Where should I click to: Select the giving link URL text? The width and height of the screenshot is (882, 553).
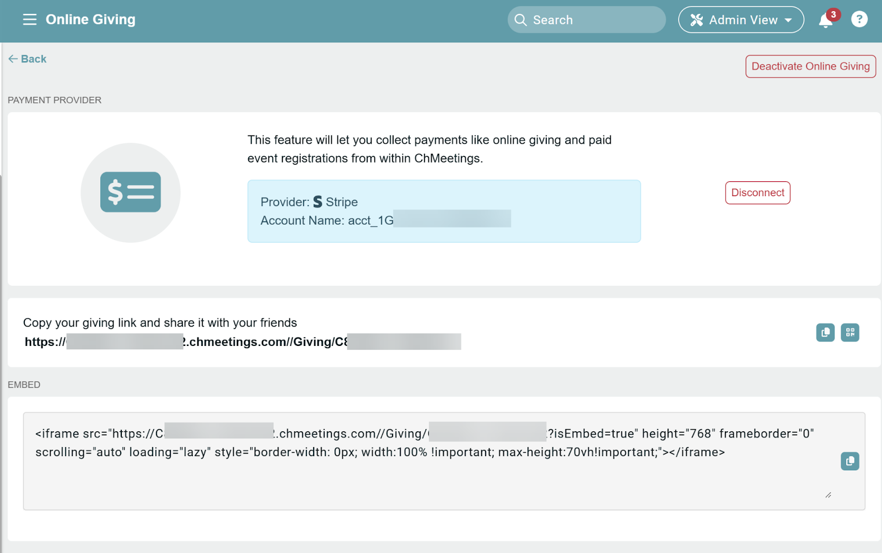click(243, 342)
